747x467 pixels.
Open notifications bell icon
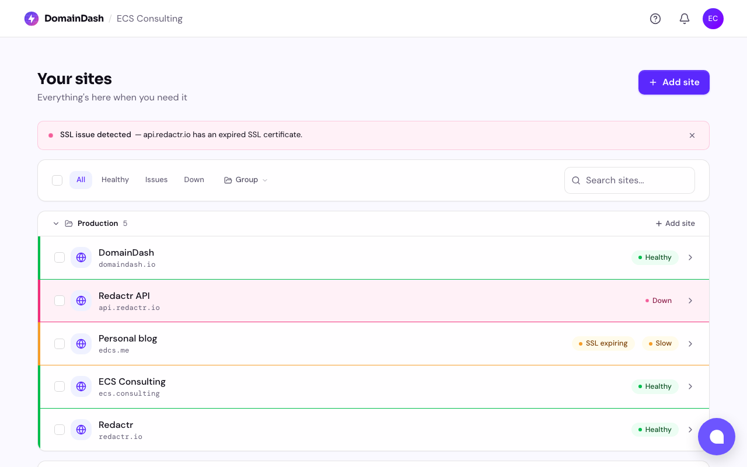click(685, 19)
